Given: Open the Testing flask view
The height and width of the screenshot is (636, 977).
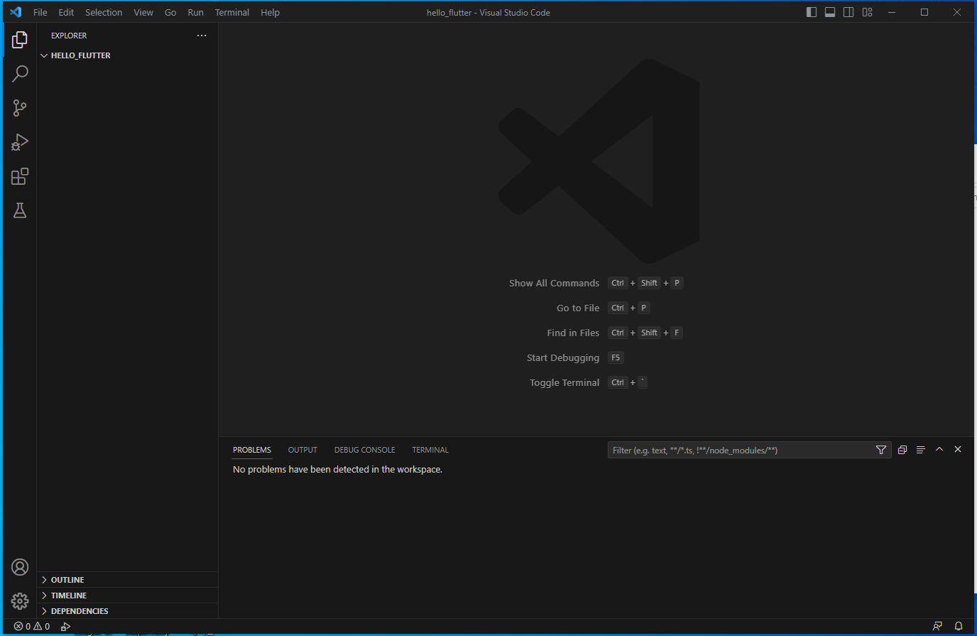Looking at the screenshot, I should point(20,210).
